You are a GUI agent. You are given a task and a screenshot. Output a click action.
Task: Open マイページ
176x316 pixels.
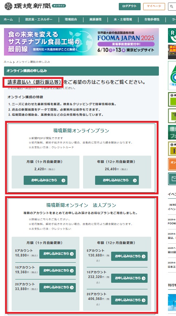pyautogui.click(x=154, y=7)
